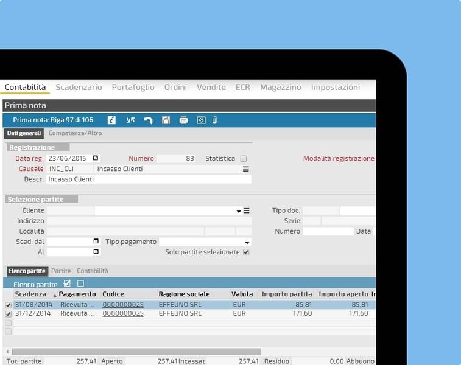Expand the Cliente dropdown arrow
Viewport: 461px width, 365px height.
point(239,211)
